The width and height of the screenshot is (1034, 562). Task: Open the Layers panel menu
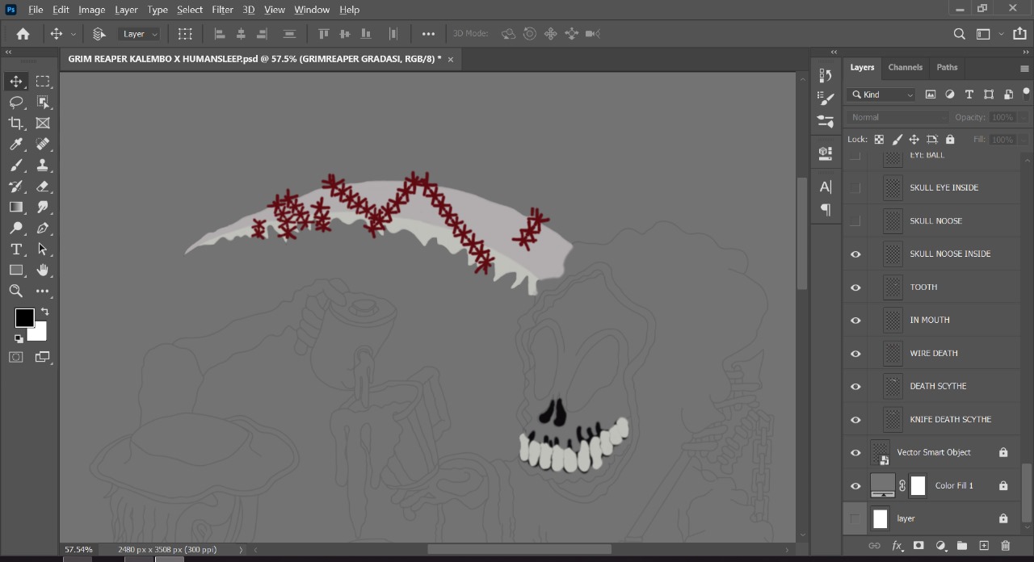pyautogui.click(x=1024, y=69)
